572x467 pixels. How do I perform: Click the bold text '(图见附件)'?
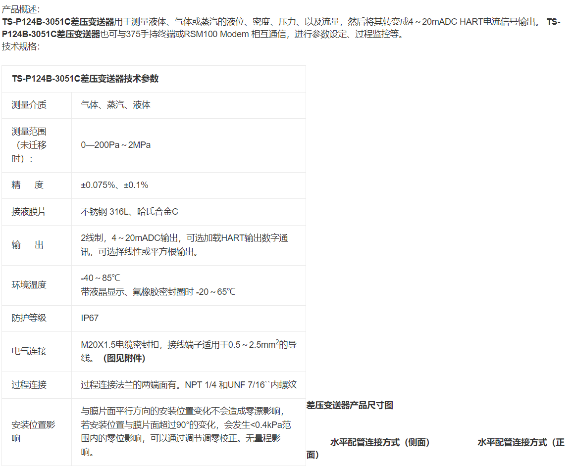[124, 359]
